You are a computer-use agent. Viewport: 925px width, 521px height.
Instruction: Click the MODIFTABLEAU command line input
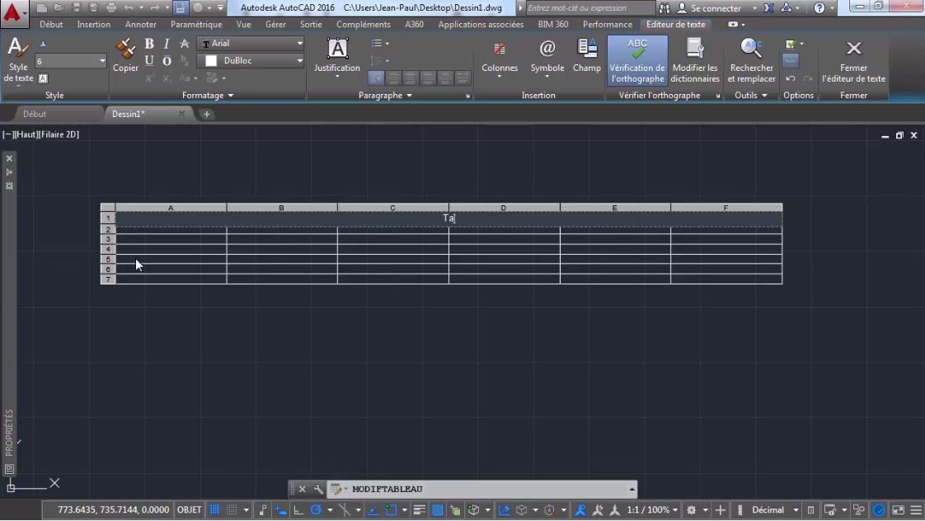point(486,489)
